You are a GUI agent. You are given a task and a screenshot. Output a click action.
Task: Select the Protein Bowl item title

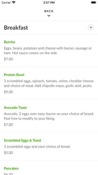point(14,75)
